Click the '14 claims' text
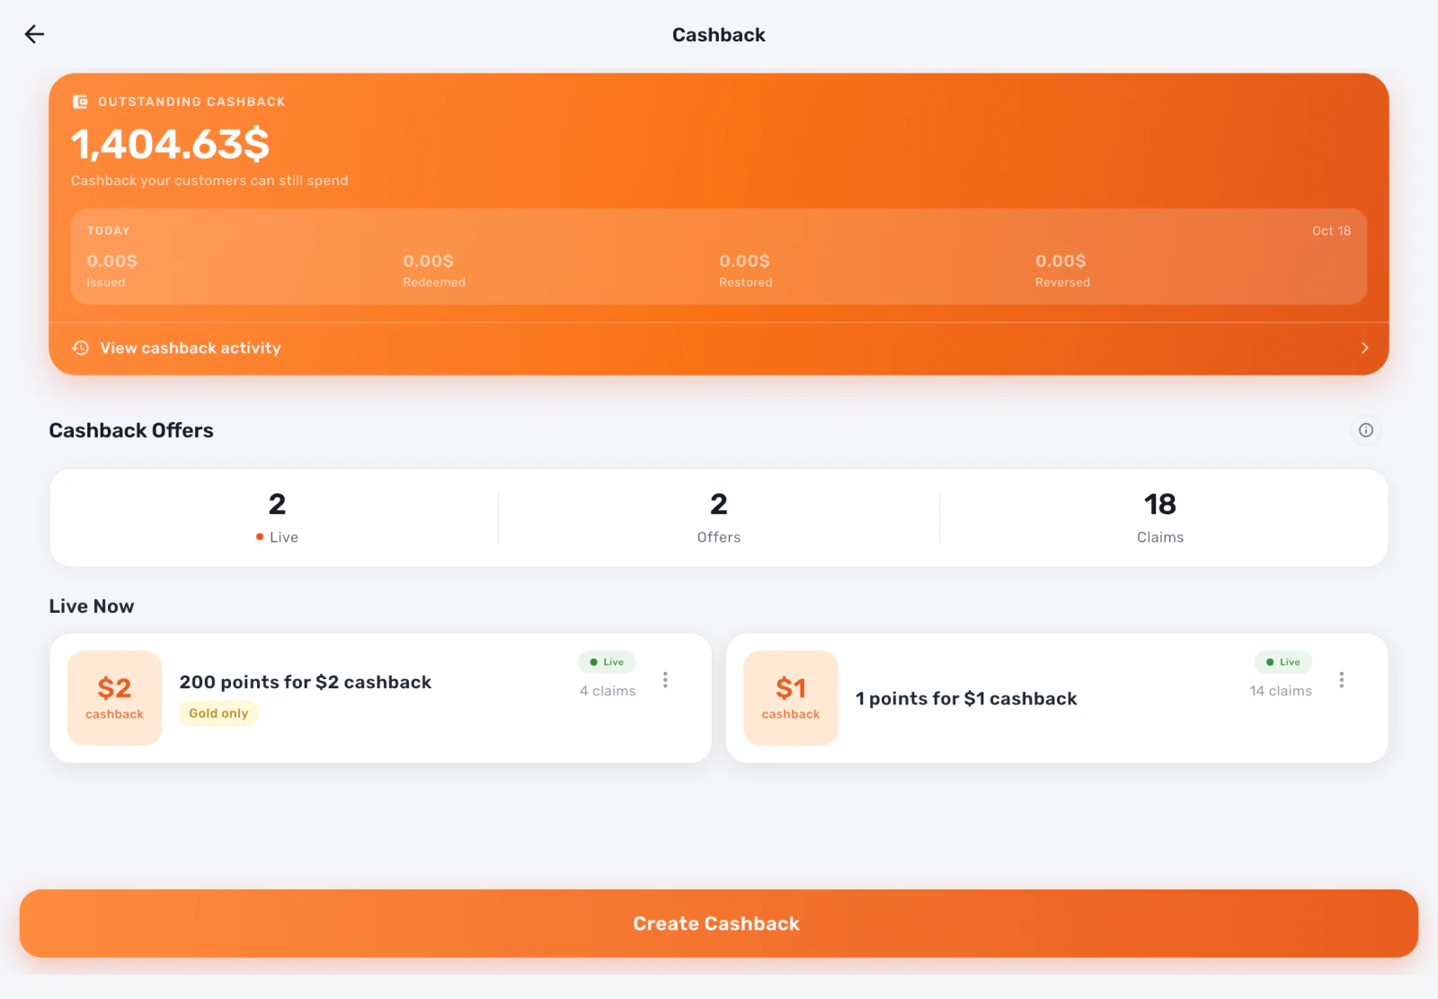The width and height of the screenshot is (1438, 999). click(x=1281, y=691)
